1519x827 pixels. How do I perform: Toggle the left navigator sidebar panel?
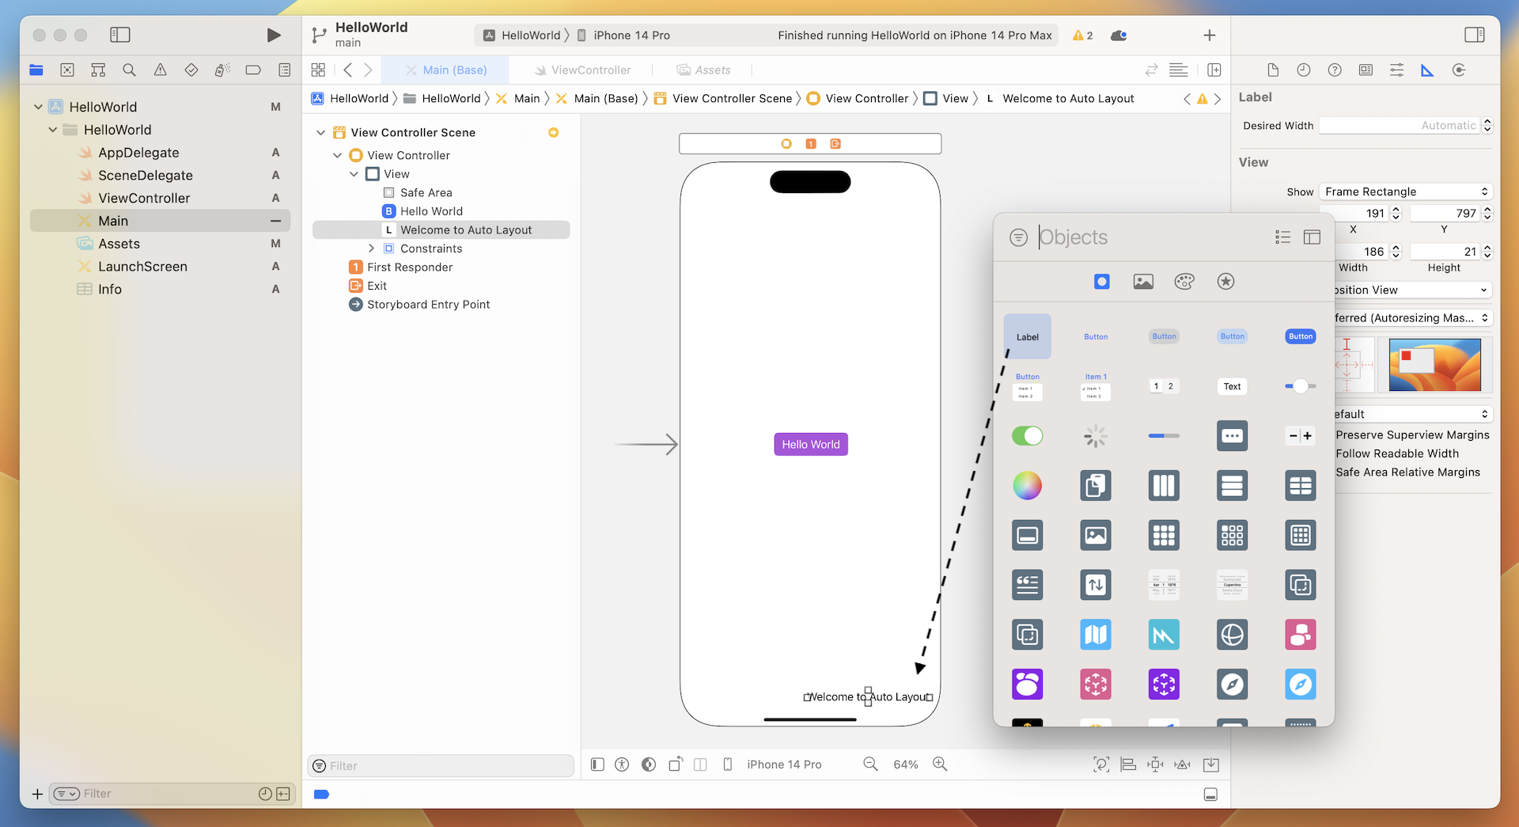tap(120, 35)
